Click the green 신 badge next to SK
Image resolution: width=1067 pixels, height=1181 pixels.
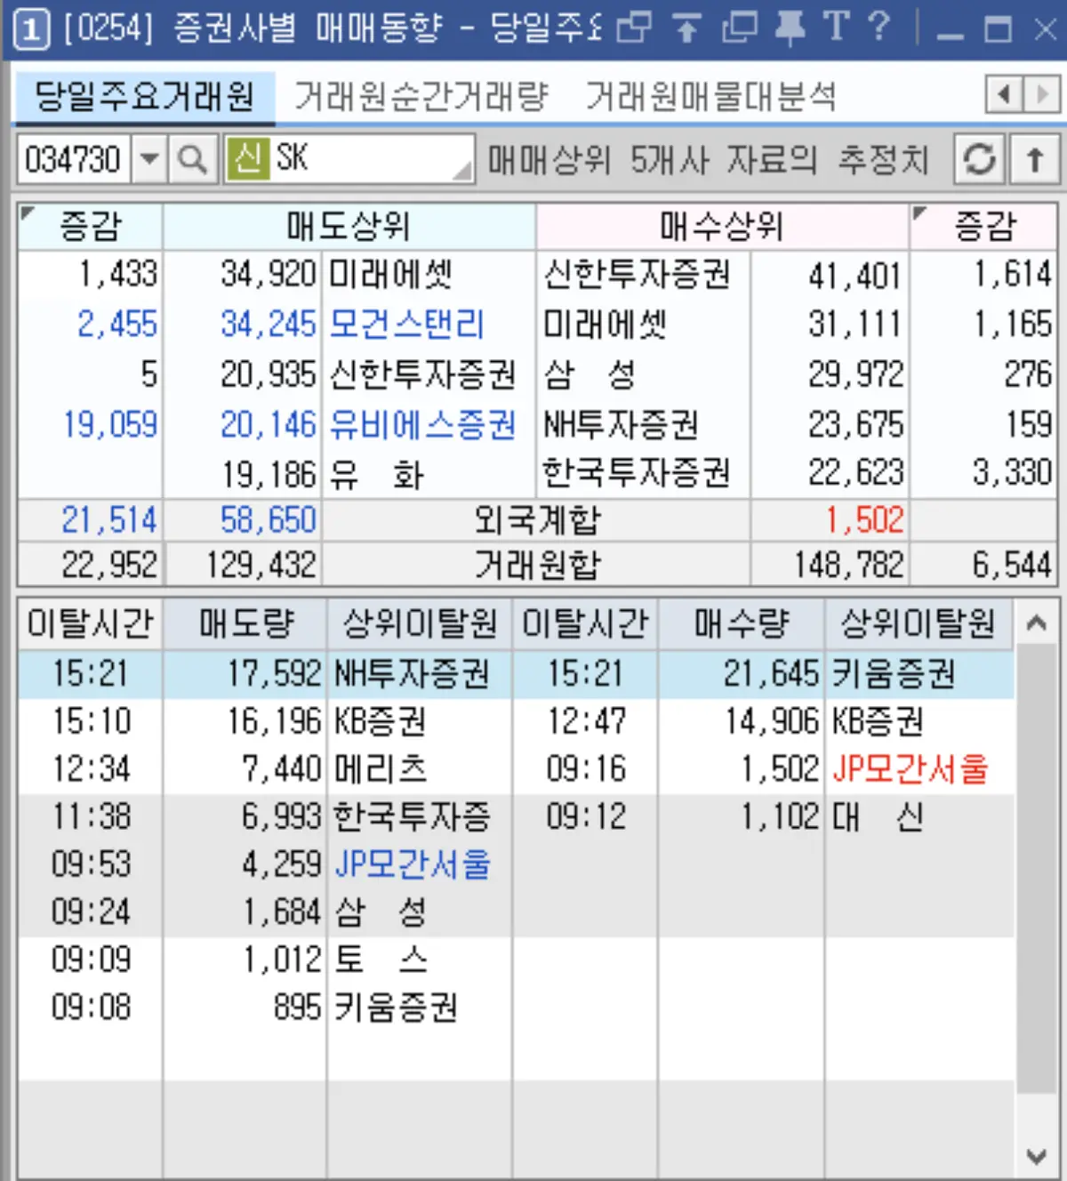(248, 158)
